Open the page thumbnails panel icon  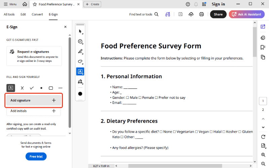click(263, 57)
